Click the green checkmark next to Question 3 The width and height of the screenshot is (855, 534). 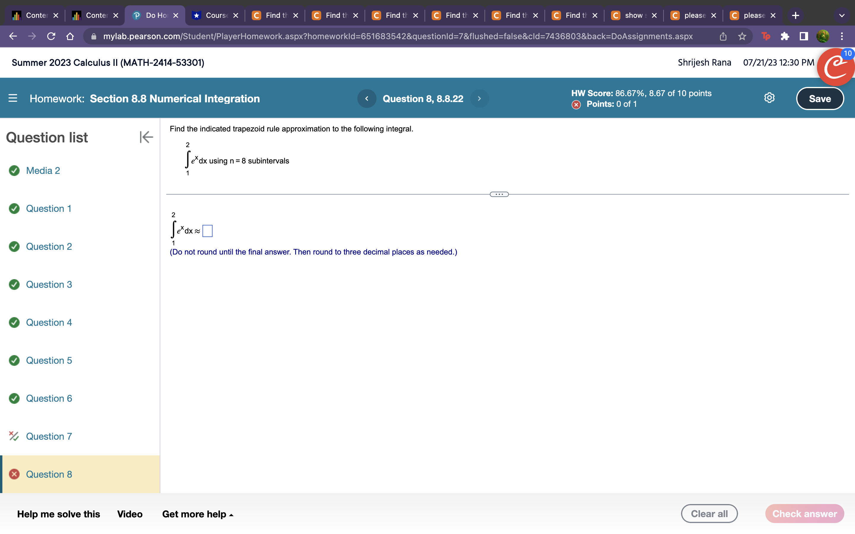click(14, 284)
